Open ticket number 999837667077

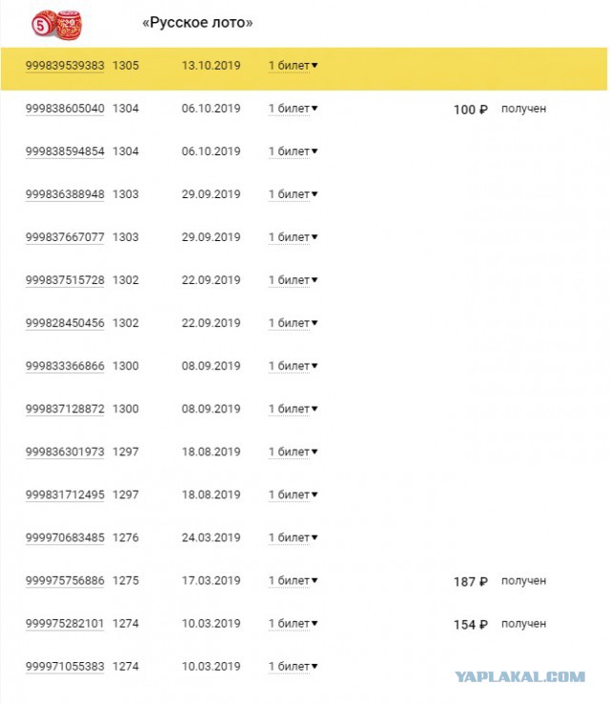point(65,237)
